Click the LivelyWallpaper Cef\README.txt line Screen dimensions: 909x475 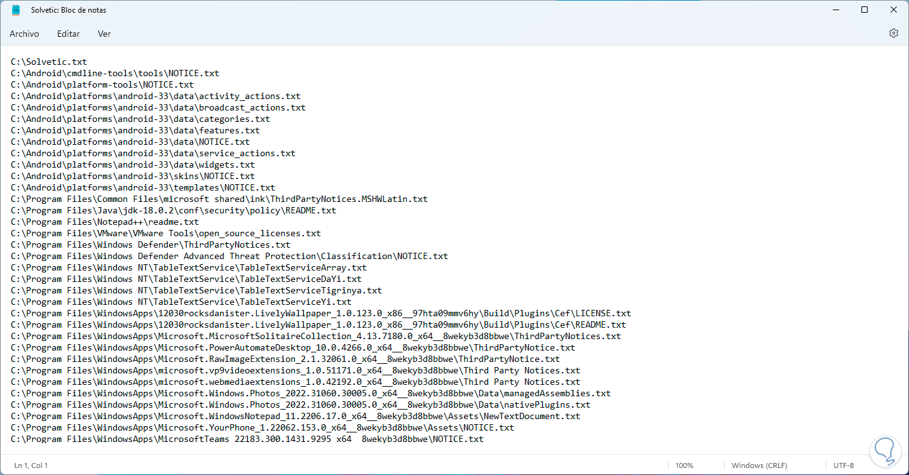click(318, 325)
